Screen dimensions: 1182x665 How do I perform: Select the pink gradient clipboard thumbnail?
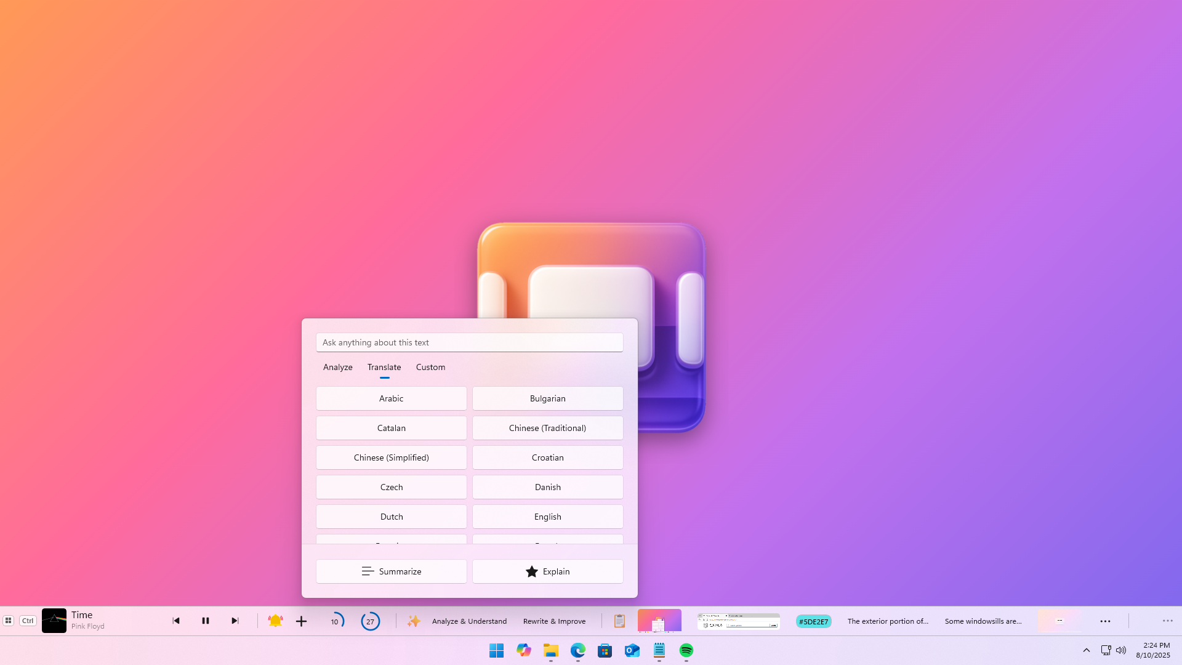tap(659, 621)
